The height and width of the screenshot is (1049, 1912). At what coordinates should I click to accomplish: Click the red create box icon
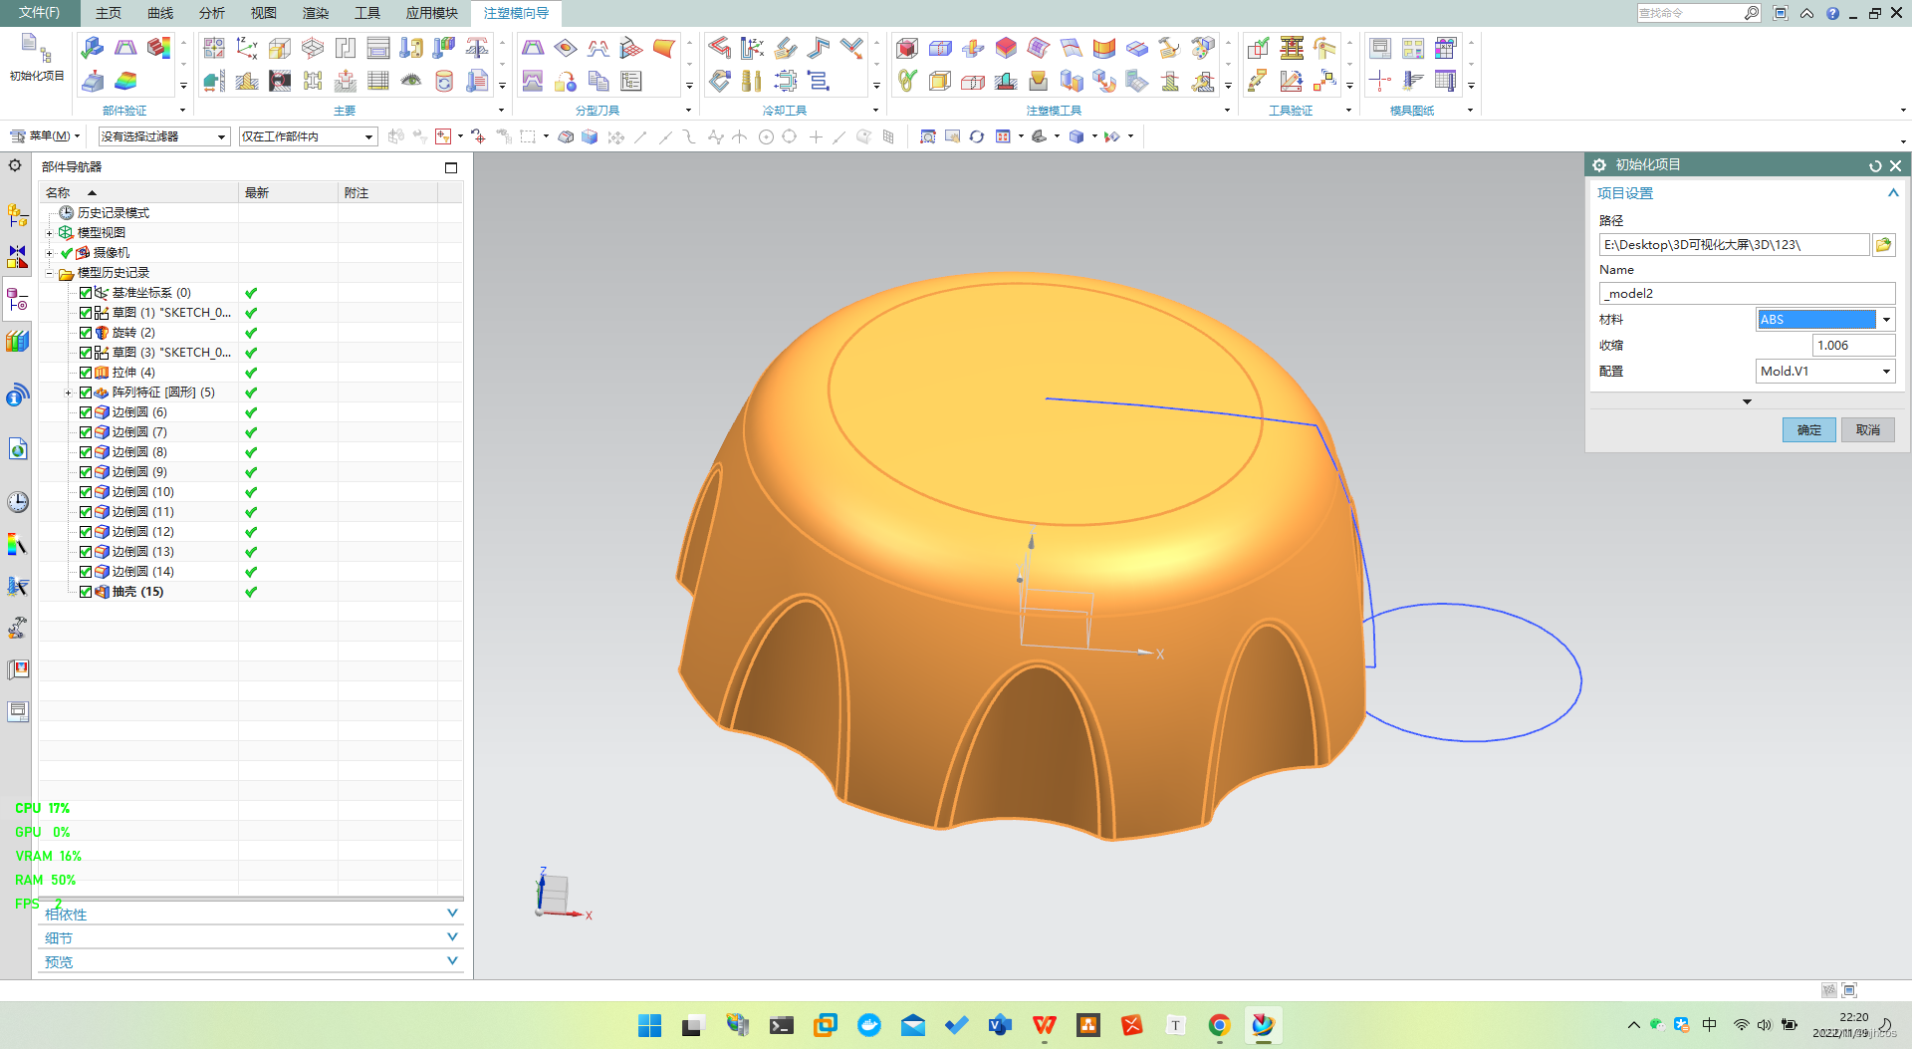coord(907,47)
